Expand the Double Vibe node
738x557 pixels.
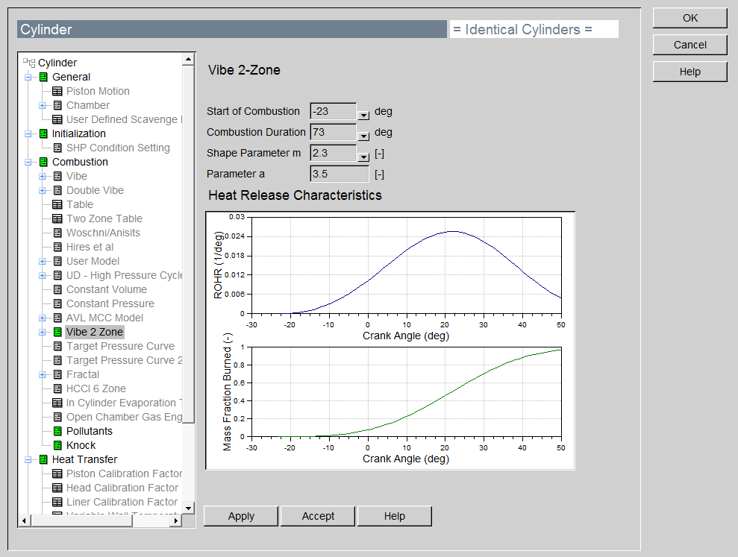click(x=43, y=191)
